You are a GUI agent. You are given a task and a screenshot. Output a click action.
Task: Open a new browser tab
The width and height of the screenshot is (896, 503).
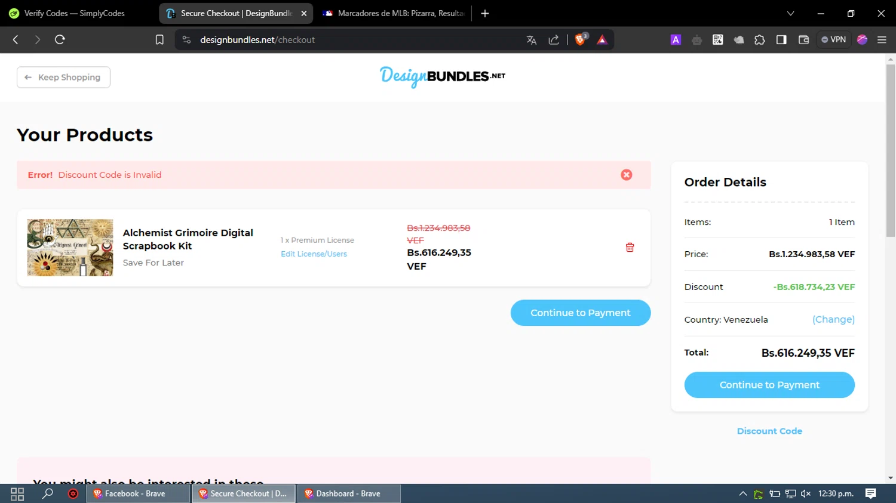click(485, 13)
